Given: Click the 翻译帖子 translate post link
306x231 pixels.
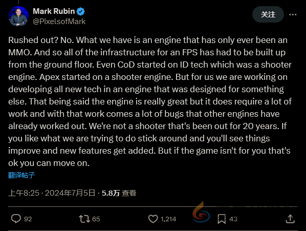Looking at the screenshot, I should (x=21, y=175).
